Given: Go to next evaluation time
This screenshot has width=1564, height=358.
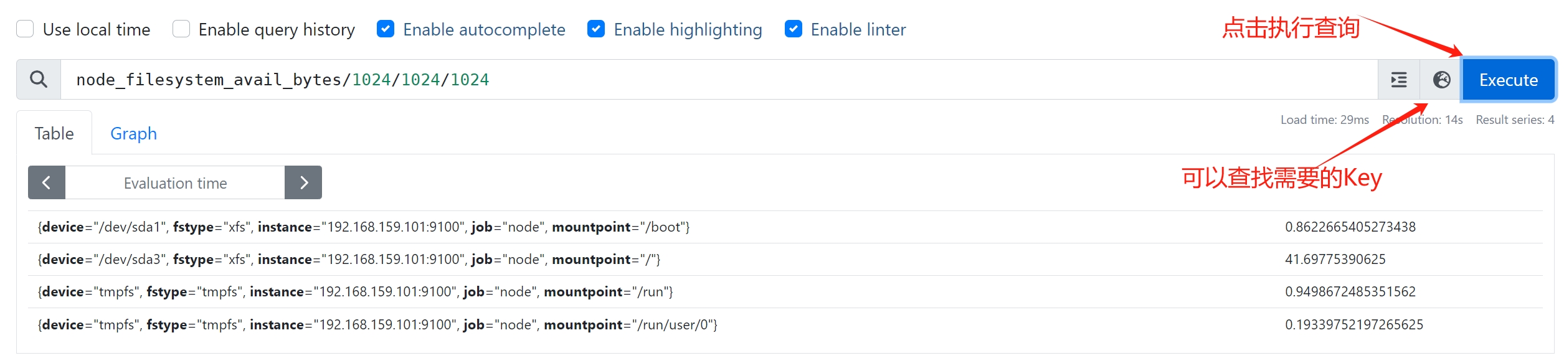Looking at the screenshot, I should coord(303,182).
